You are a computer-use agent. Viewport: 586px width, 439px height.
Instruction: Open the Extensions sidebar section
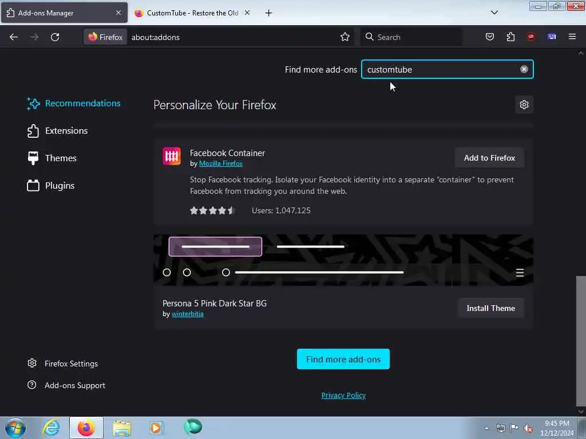point(58,131)
